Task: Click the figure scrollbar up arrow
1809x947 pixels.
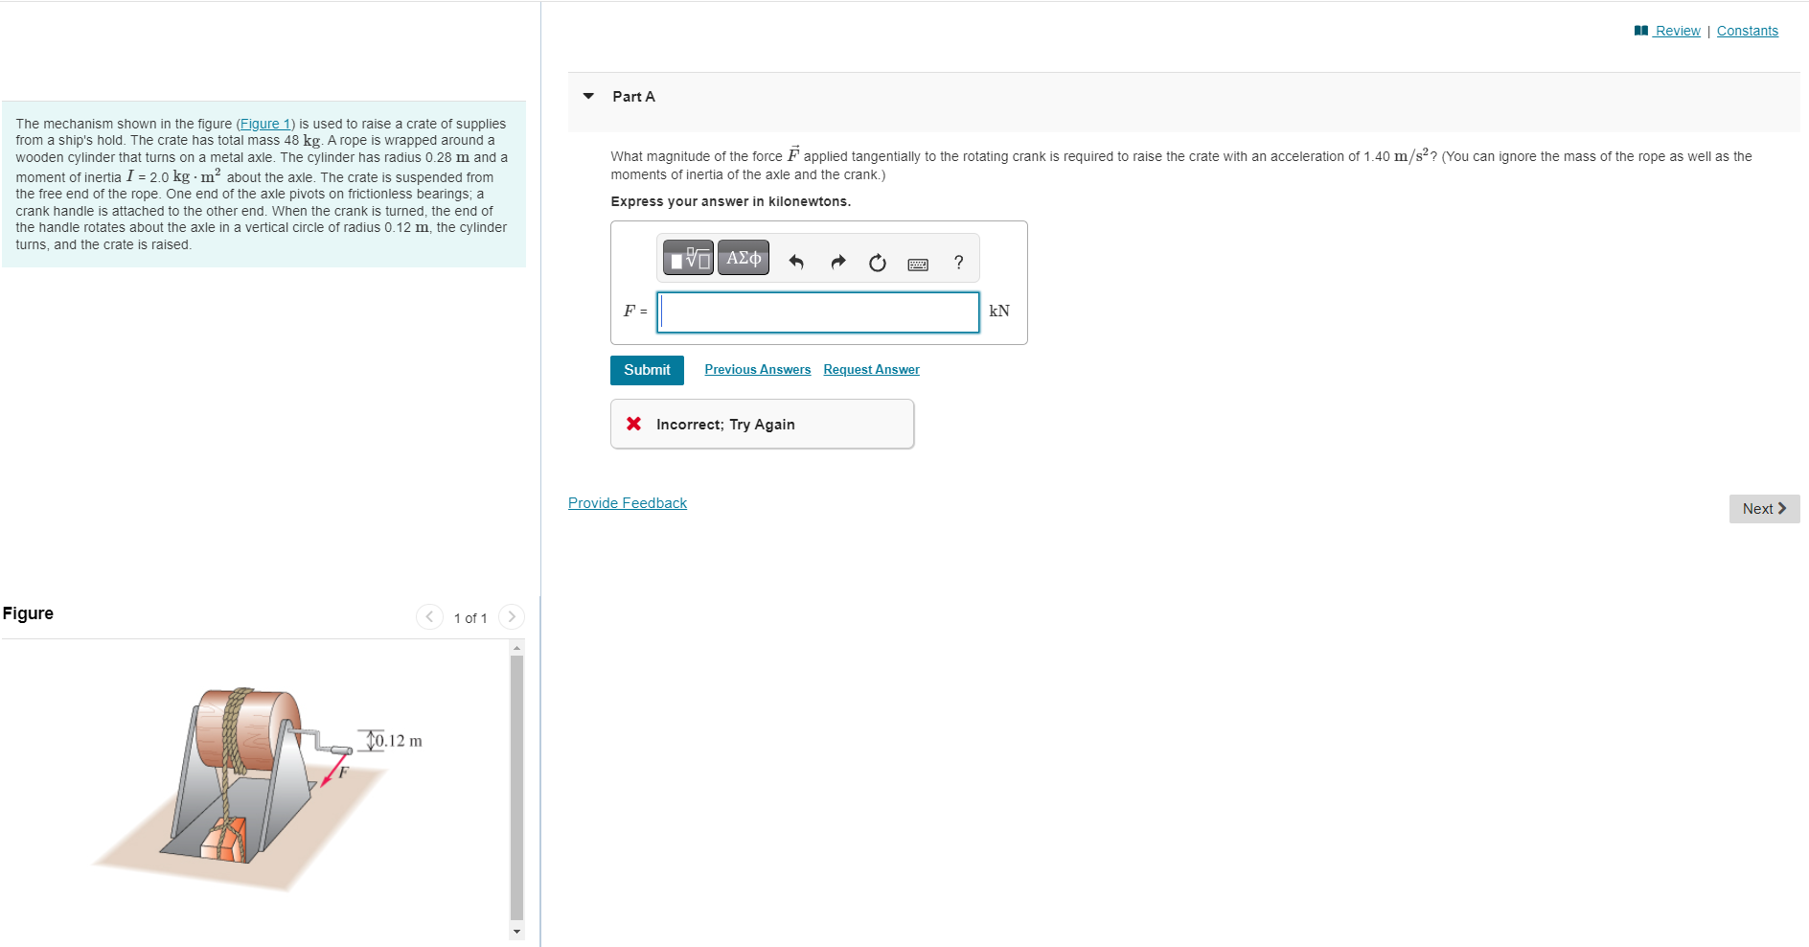Action: click(x=517, y=648)
